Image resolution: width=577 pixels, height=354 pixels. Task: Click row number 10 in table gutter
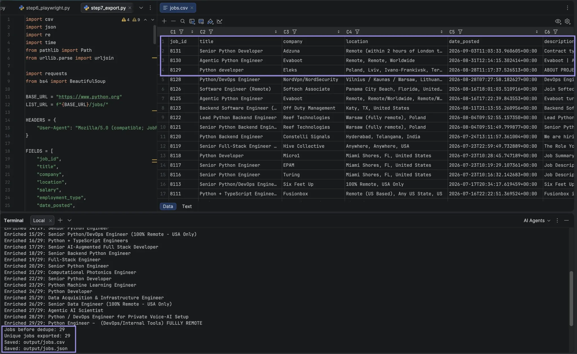[x=163, y=127]
